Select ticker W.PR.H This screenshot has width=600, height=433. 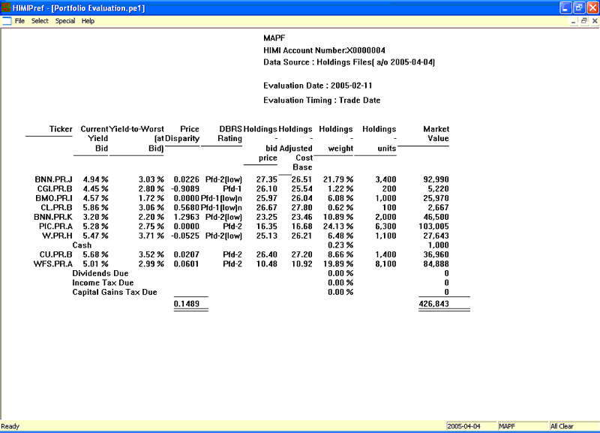click(57, 236)
